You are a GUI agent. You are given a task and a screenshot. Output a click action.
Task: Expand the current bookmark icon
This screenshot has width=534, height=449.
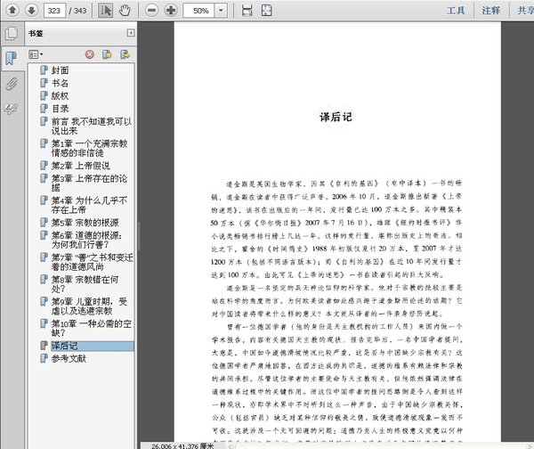coord(125,54)
